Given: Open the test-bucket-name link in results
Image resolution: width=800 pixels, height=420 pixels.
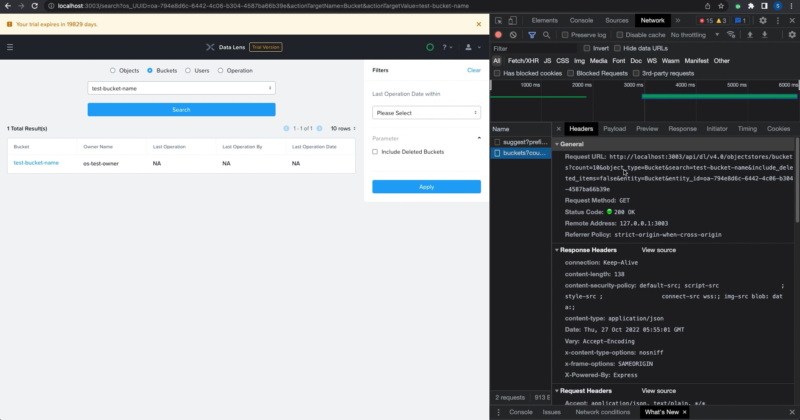Looking at the screenshot, I should [36, 163].
